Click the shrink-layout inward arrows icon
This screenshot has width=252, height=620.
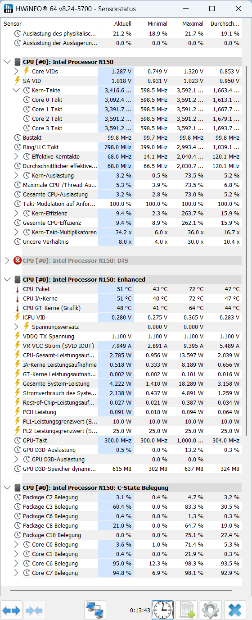coord(34,611)
